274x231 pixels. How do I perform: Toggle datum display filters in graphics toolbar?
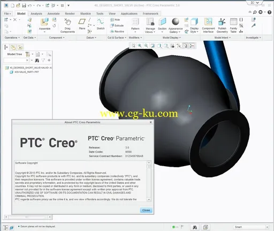pyautogui.click(x=179, y=46)
